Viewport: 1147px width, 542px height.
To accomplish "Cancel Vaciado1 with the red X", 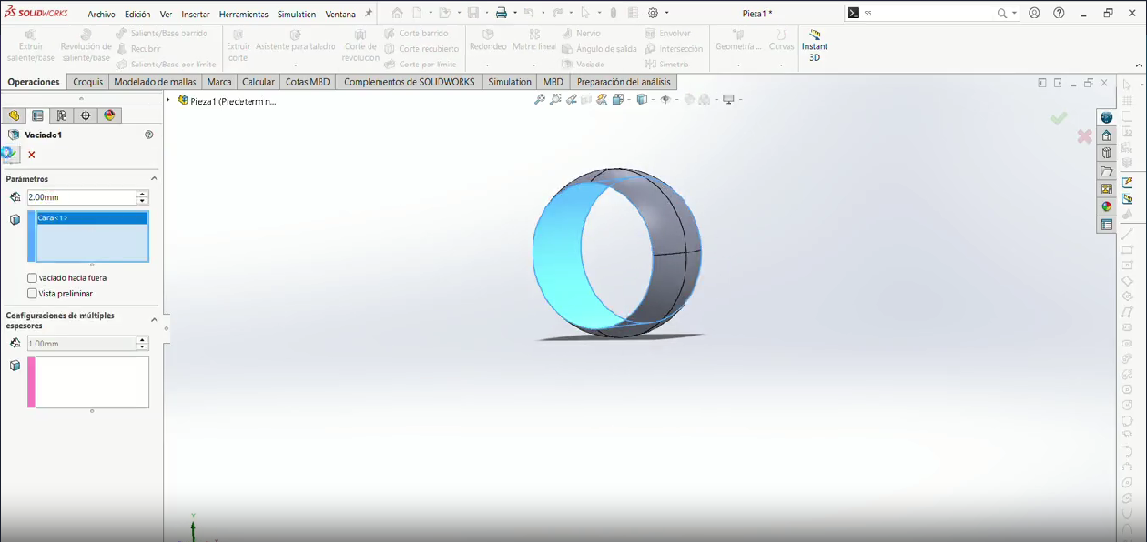I will [32, 155].
